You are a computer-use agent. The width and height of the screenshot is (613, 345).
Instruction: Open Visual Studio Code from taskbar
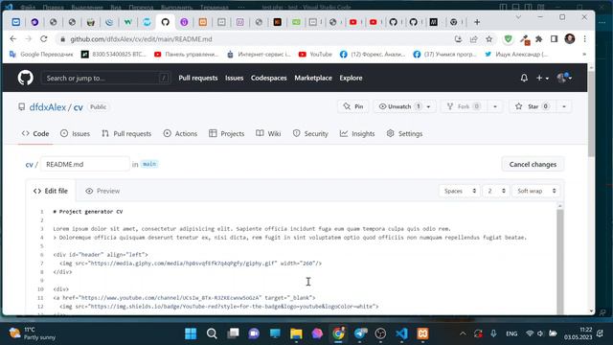(x=401, y=333)
